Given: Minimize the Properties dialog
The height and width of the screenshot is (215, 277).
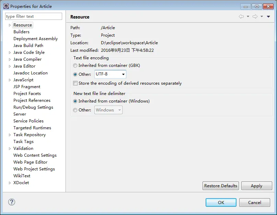Looking at the screenshot, I should pos(245,7).
